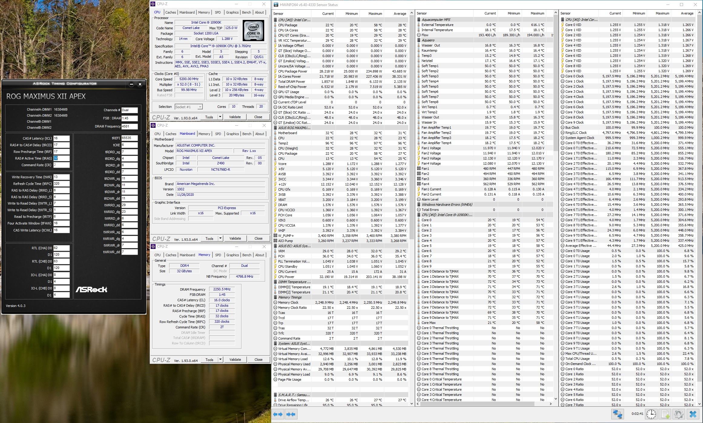Click the tREFI value field

pyautogui.click(x=130, y=138)
